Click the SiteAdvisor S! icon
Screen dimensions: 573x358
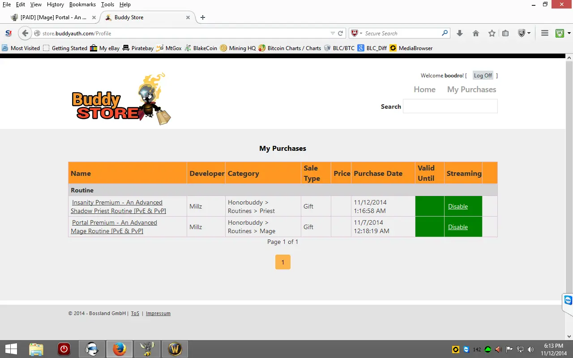[x=8, y=33]
